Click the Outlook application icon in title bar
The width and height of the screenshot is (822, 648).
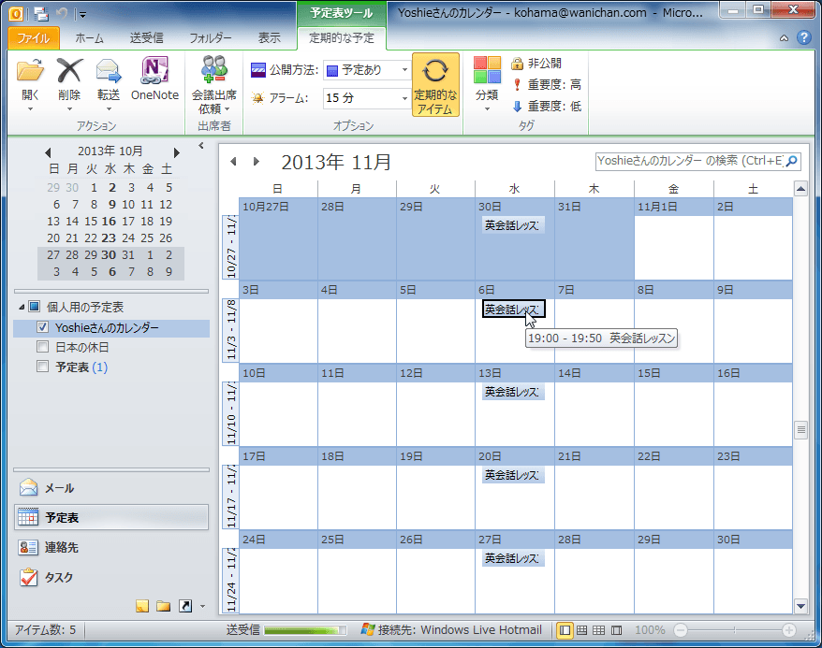16,14
